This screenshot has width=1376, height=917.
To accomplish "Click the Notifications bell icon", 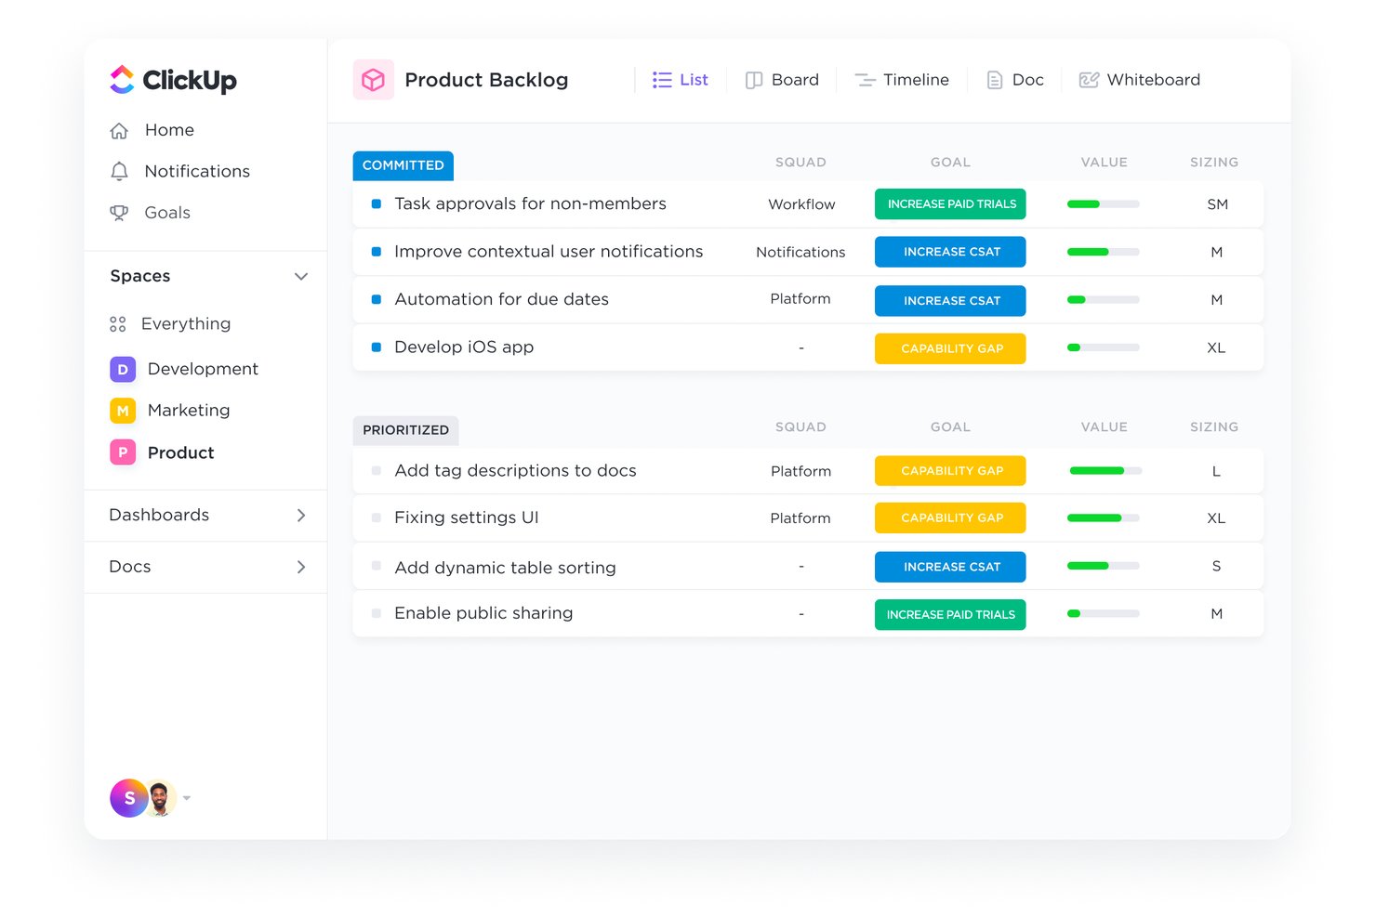I will [x=119, y=171].
